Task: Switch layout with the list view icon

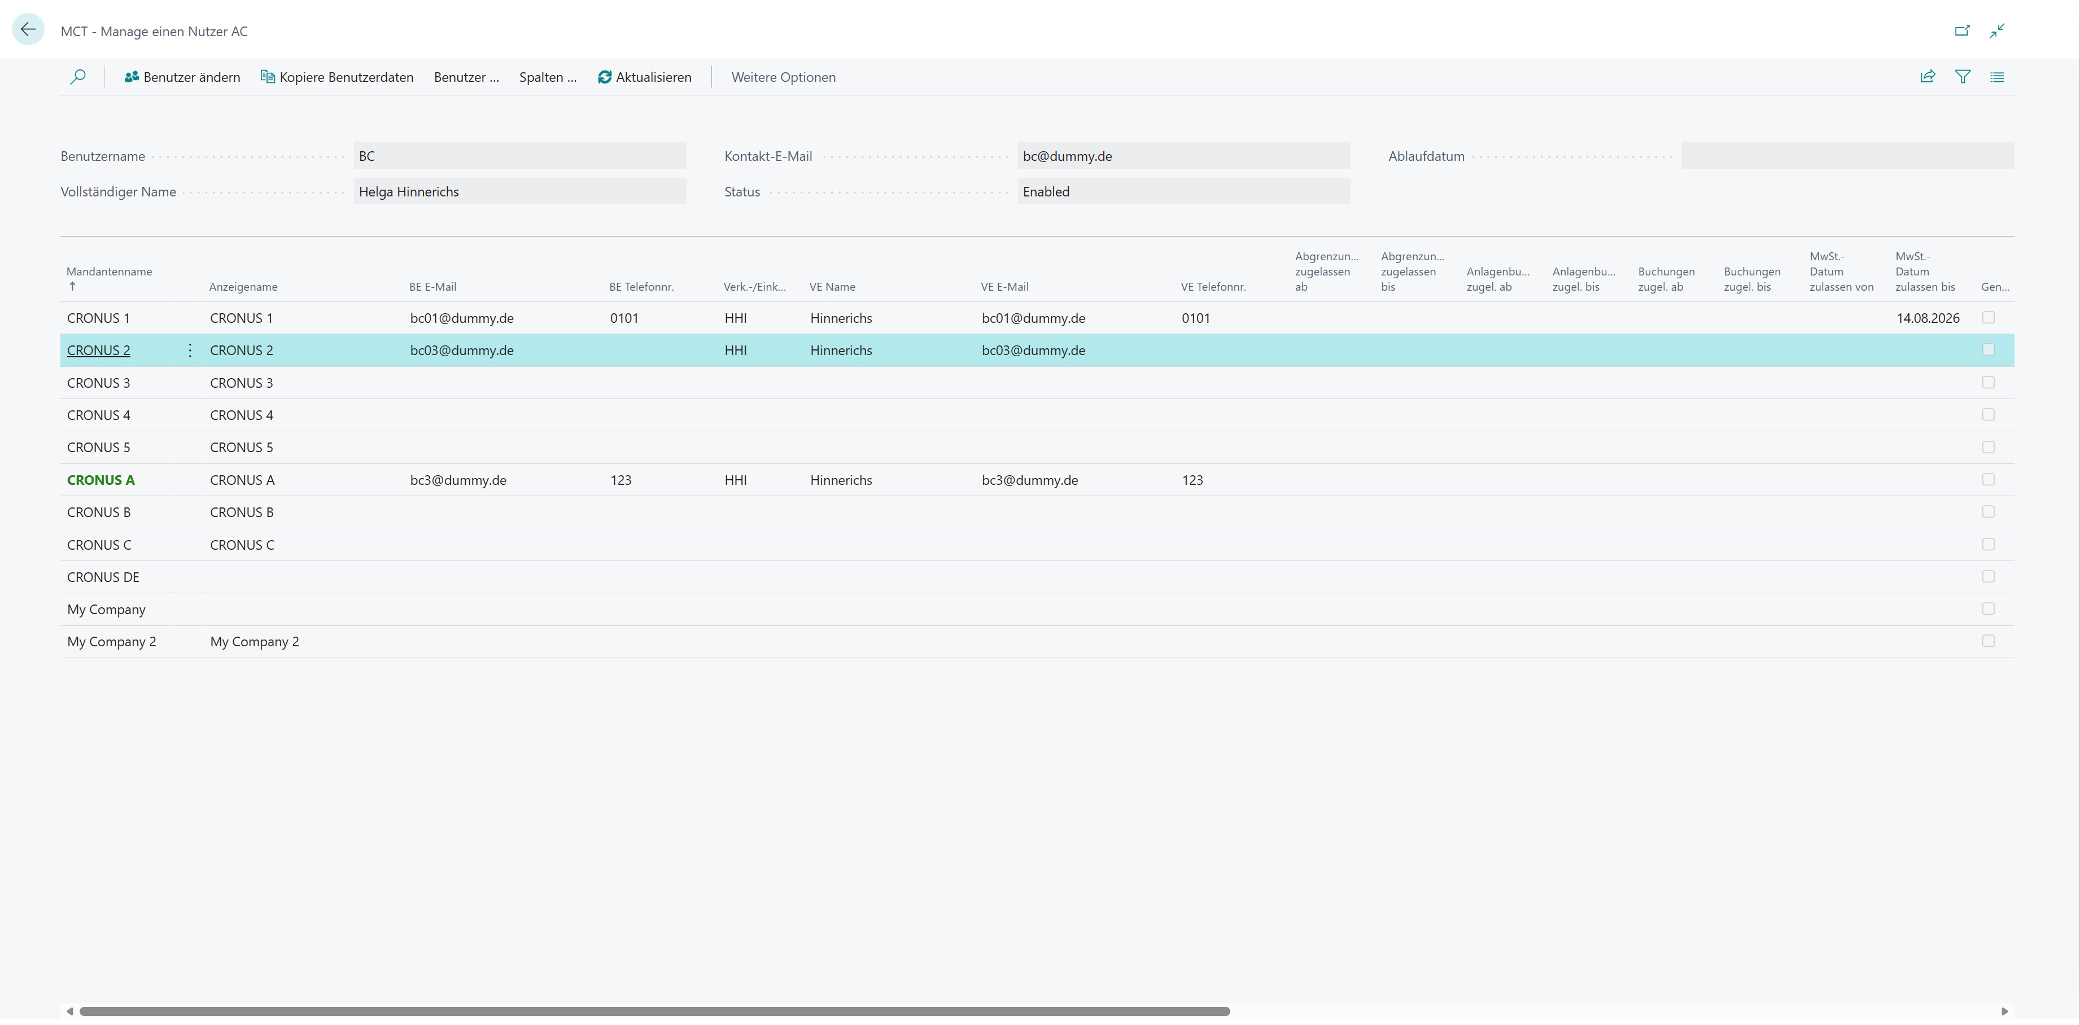Action: [x=1997, y=77]
